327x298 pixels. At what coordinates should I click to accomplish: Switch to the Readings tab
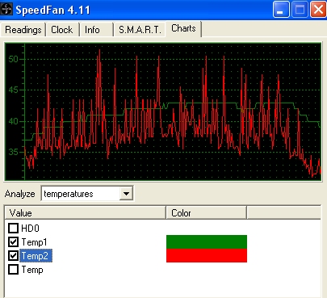point(23,30)
